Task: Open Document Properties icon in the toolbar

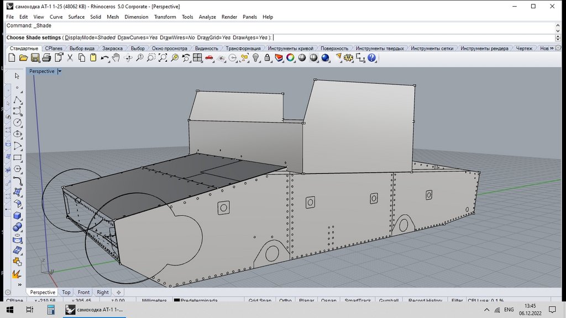Action: (59, 57)
